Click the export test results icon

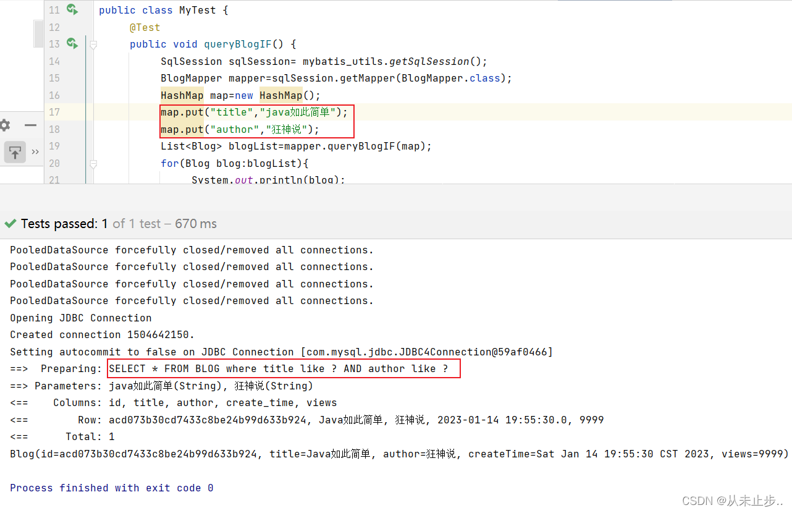point(15,151)
